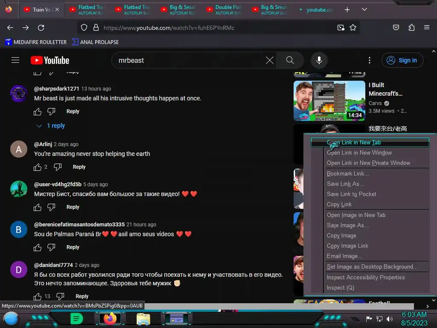The width and height of the screenshot is (437, 328).
Task: Choose Inspect Accessibility Properties
Action: [x=370, y=278]
